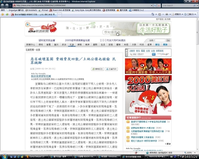This screenshot has width=199, height=159.
Task: Open the Sony Style favorites bar link
Action: click(x=86, y=10)
